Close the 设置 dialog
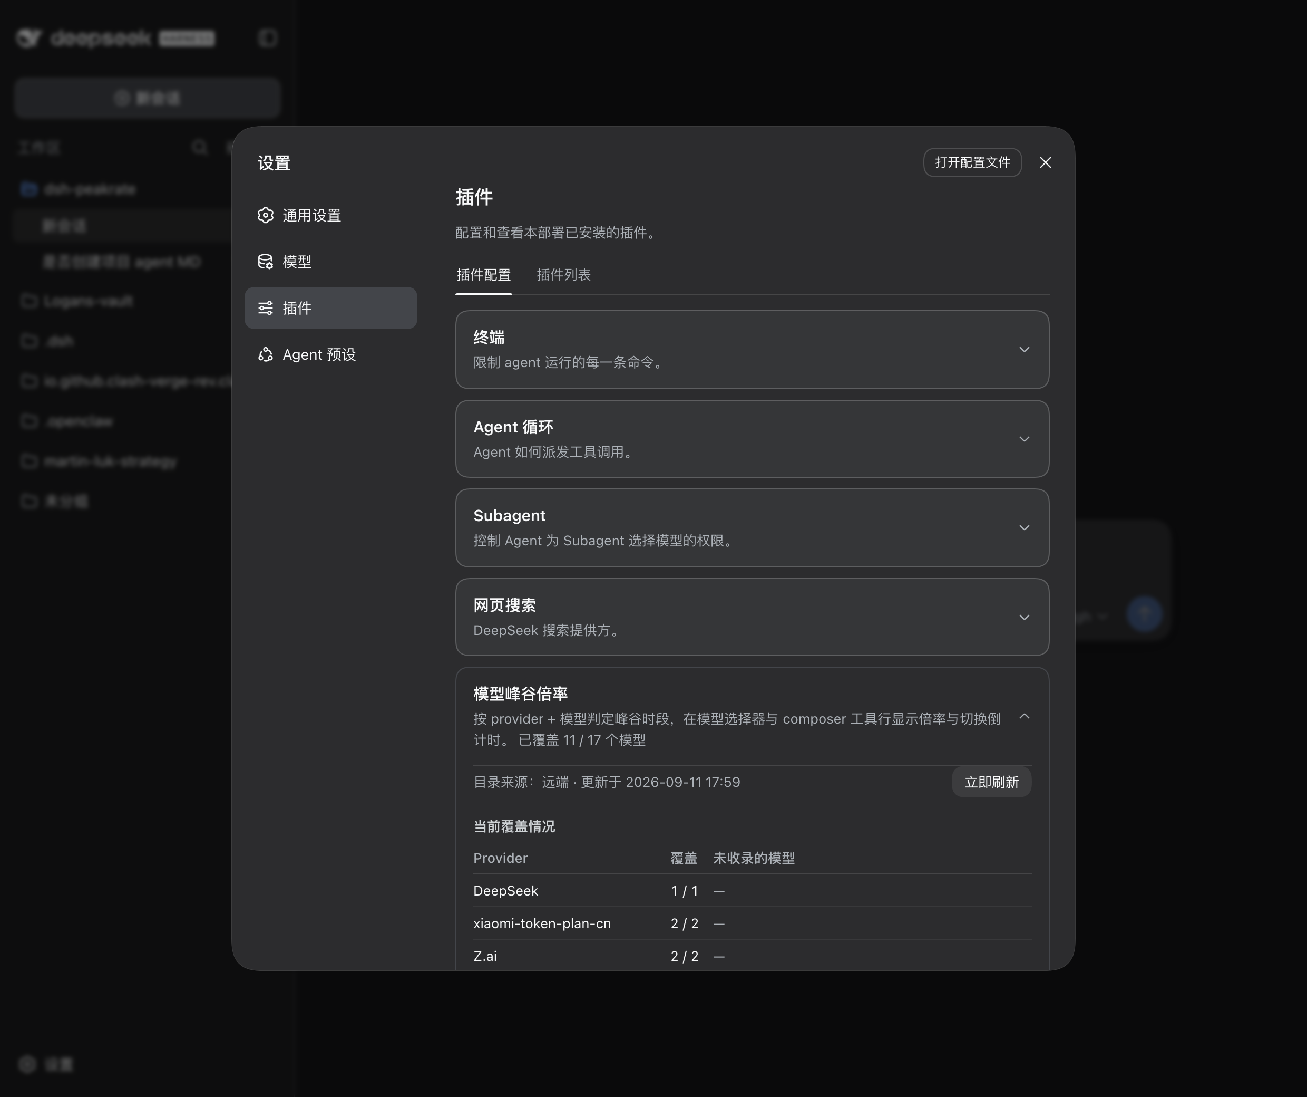 tap(1046, 162)
